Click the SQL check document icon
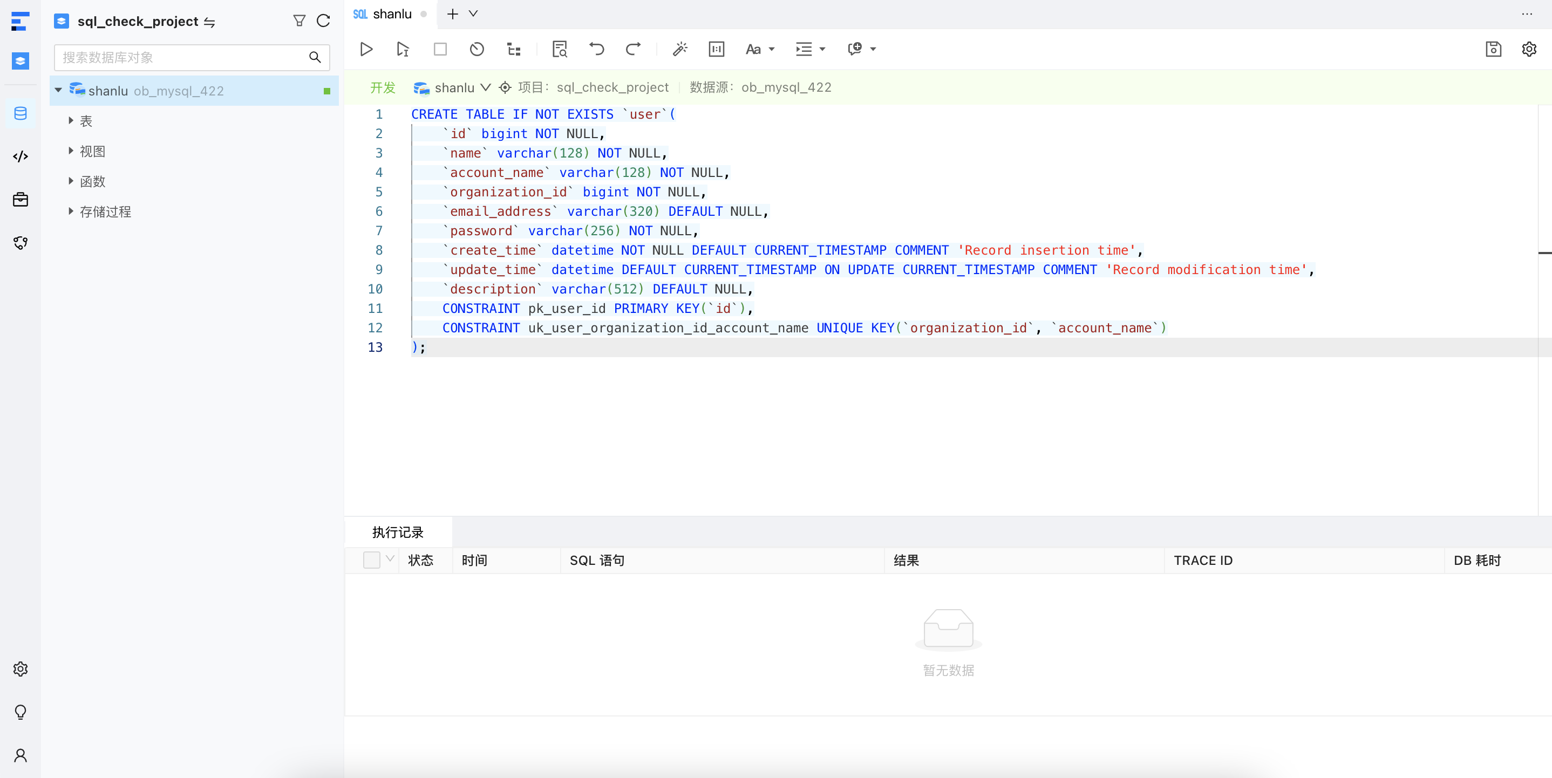Screen dimensions: 1552x778 pos(560,49)
